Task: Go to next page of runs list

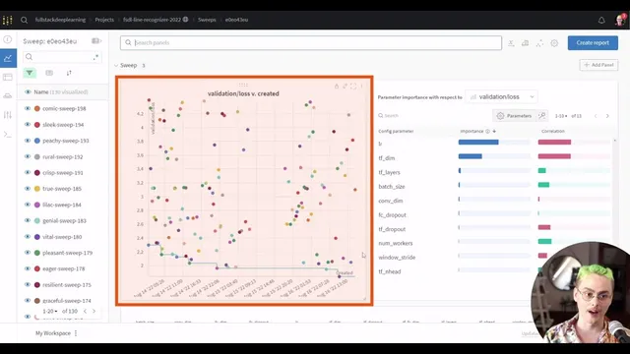Action: coord(94,311)
